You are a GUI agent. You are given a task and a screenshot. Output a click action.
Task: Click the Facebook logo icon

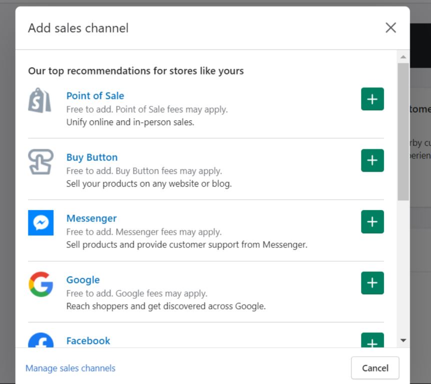[40, 340]
